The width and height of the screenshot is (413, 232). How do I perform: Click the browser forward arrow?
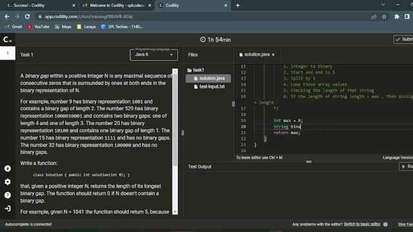tap(17, 17)
